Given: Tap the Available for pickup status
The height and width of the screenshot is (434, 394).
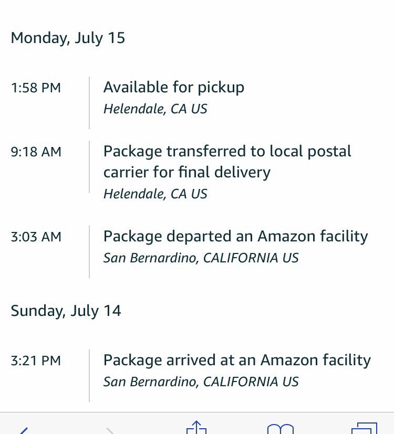Looking at the screenshot, I should click(173, 87).
